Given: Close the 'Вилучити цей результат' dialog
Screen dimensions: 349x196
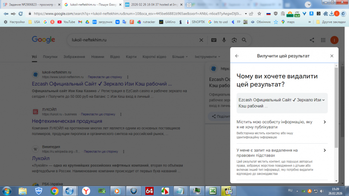Looking at the screenshot, I should tap(332, 56).
